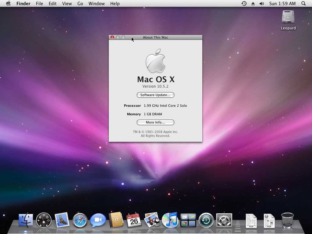Click the Software Update button
The height and width of the screenshot is (234, 312).
coord(155,95)
